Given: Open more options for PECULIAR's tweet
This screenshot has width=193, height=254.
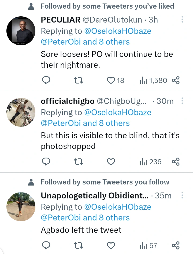Looking at the screenshot, I should pyautogui.click(x=182, y=19).
